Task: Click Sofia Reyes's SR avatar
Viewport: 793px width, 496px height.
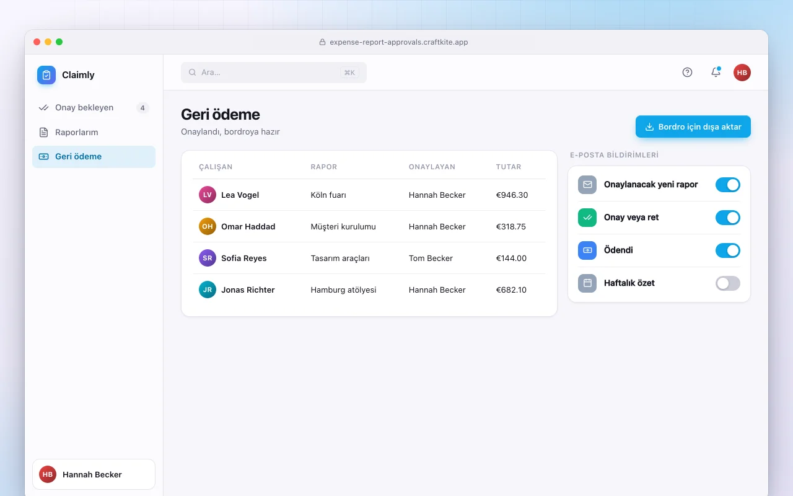Action: [208, 258]
